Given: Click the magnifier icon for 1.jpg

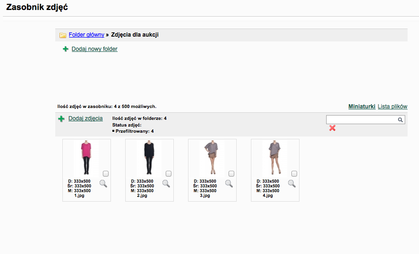Looking at the screenshot, I should (103, 184).
